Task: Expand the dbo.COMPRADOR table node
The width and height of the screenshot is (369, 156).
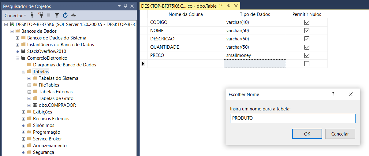Action: tap(29, 105)
